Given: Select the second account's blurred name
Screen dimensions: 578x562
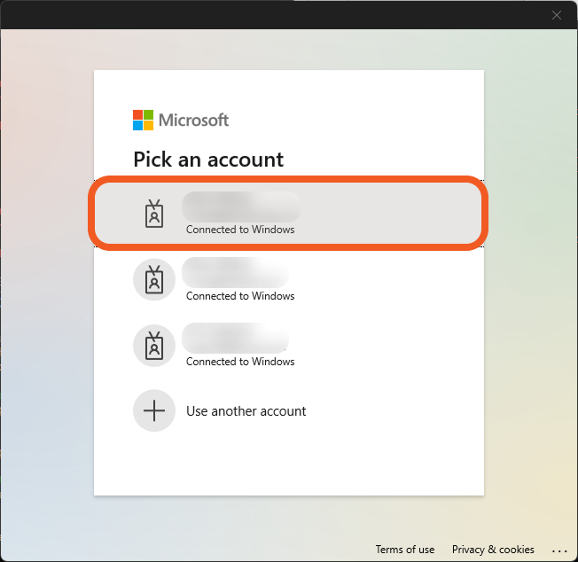Looking at the screenshot, I should pos(235,272).
